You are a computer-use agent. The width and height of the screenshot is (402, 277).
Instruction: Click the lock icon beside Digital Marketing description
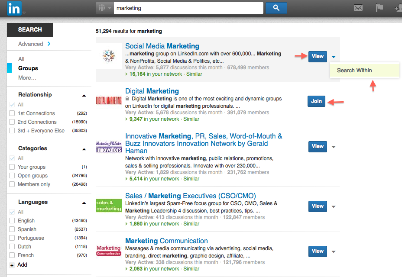(127, 99)
